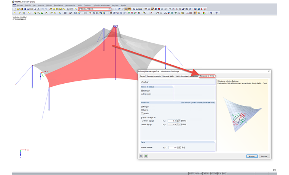Select the Proyección radio button
The image size is (289, 175).
click(x=142, y=94)
